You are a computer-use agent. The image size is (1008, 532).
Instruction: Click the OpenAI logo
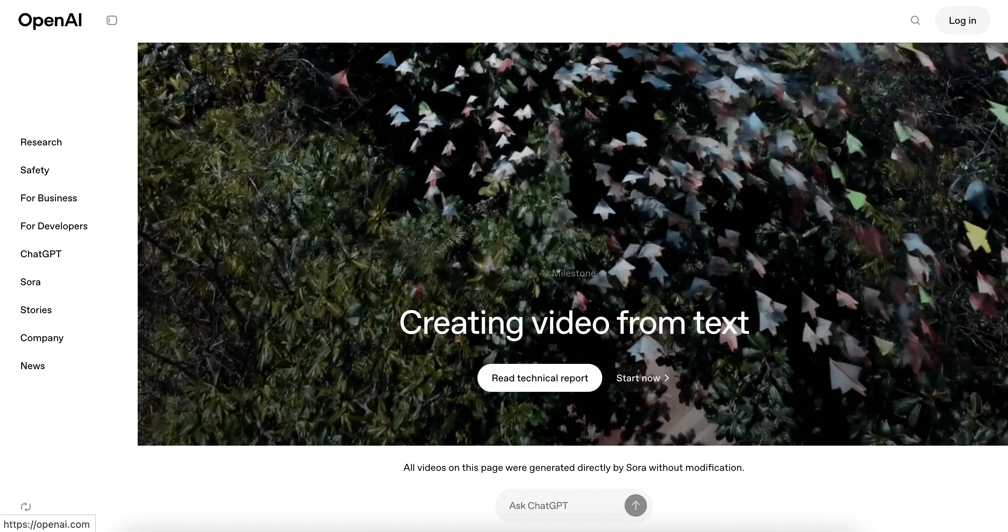50,20
